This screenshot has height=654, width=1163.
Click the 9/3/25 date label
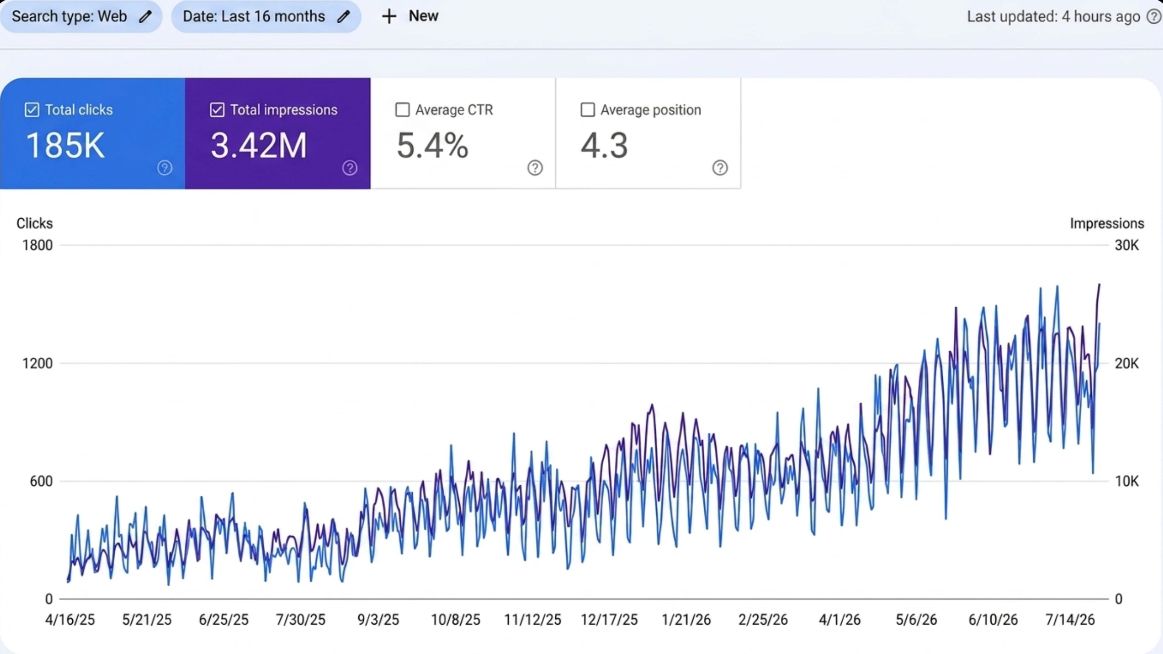click(x=378, y=620)
